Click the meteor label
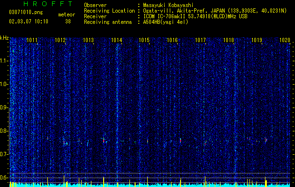This screenshot has width=295, height=187. coord(67,14)
